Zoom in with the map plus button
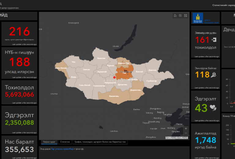This screenshot has width=235, height=159. click(186, 128)
